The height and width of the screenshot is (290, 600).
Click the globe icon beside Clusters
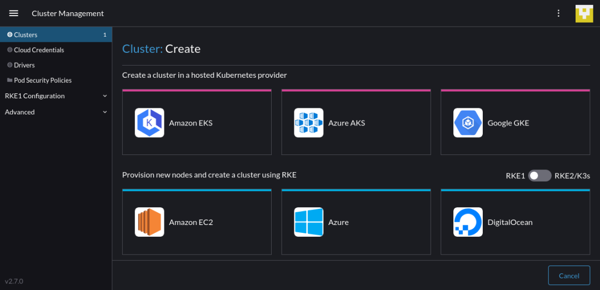[x=10, y=34]
